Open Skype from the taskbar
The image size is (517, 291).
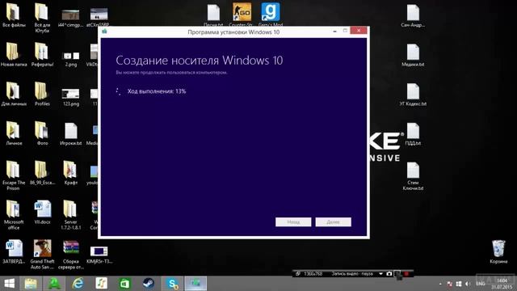(x=172, y=284)
